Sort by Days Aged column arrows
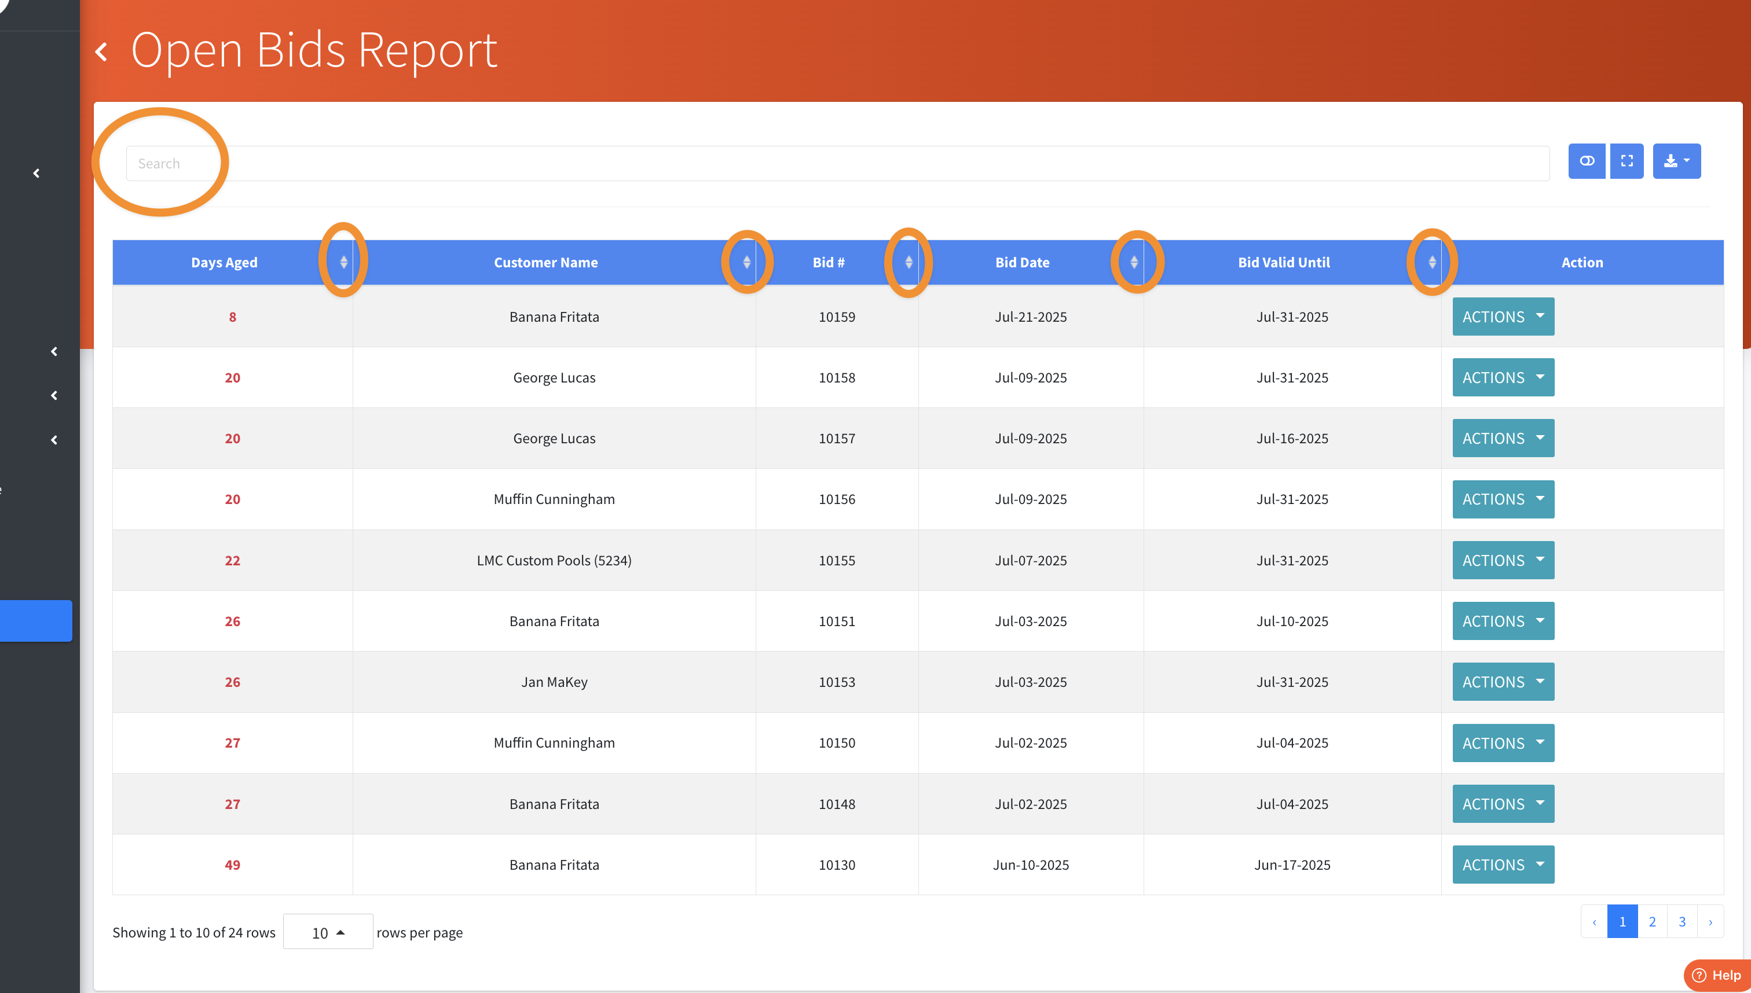The image size is (1751, 993). pos(343,262)
